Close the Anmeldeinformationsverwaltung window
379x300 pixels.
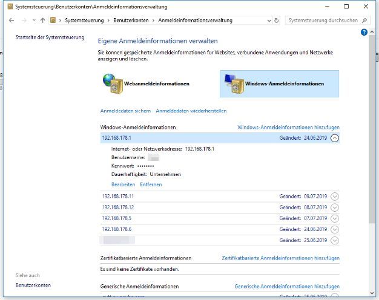366,7
